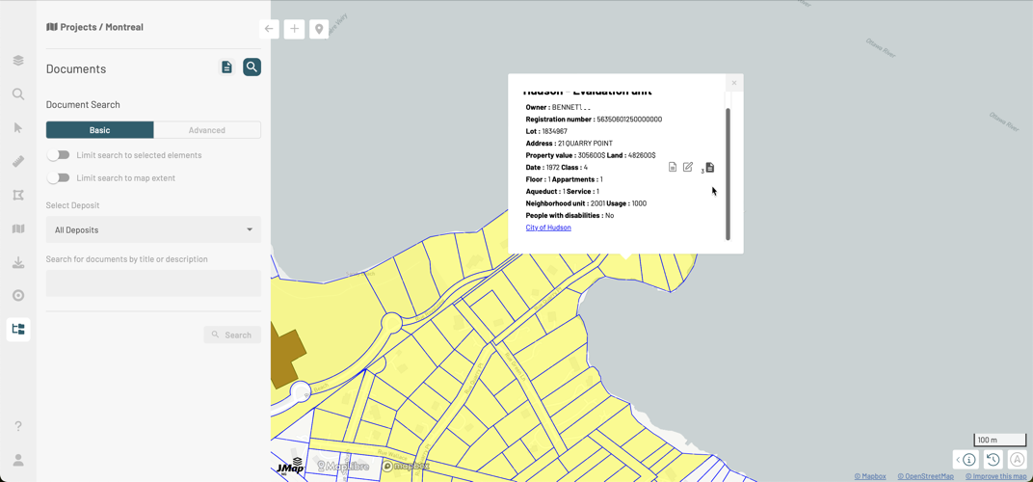This screenshot has height=482, width=1033.
Task: Switch to the Advanced search tab
Action: (207, 130)
